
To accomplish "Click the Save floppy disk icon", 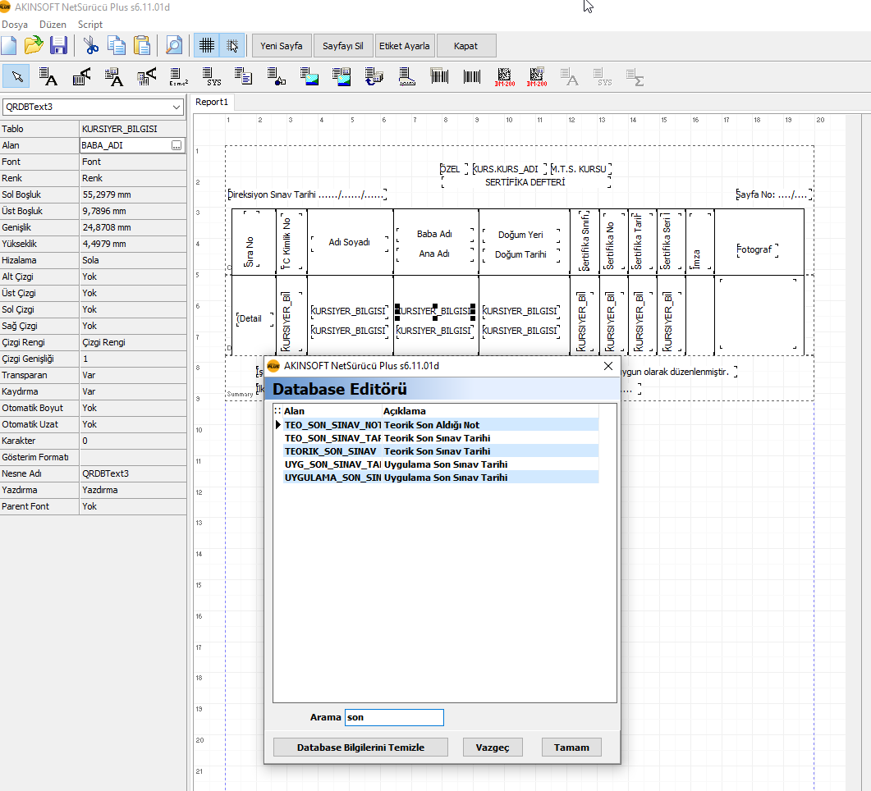I will click(58, 46).
